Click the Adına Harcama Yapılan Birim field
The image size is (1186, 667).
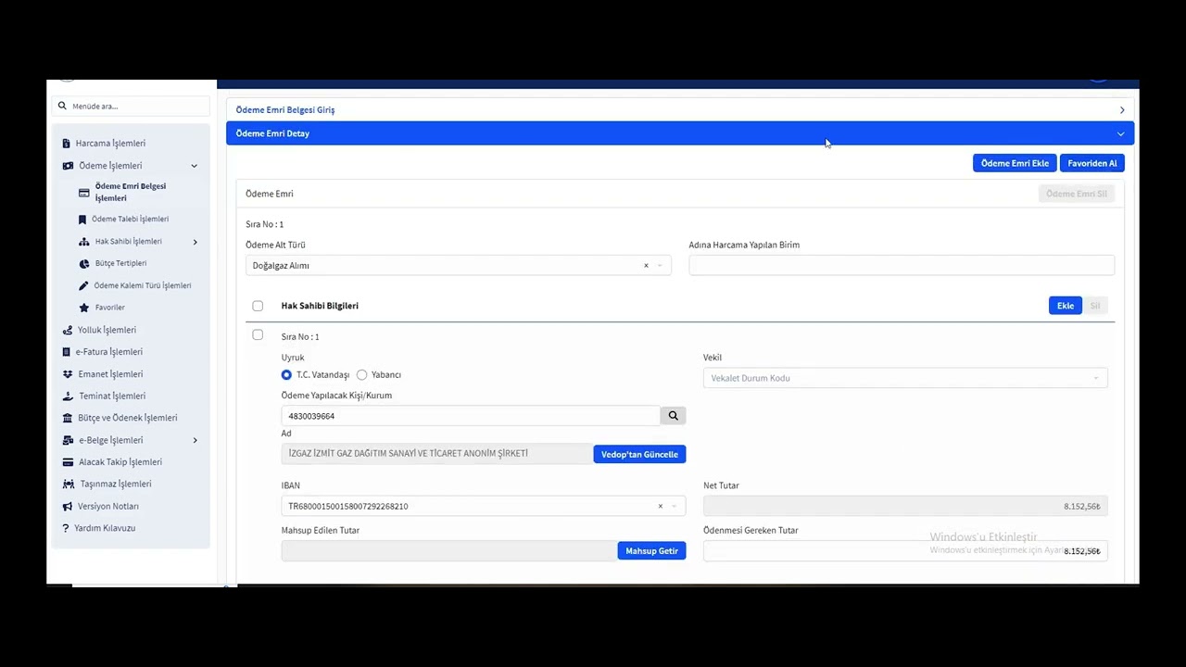902,266
